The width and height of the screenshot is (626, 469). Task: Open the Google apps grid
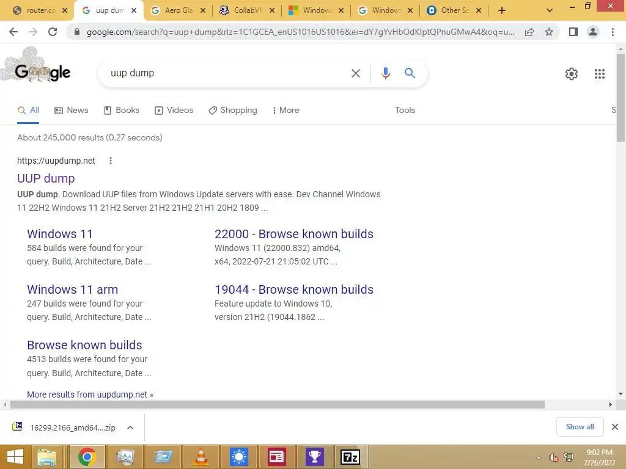(599, 74)
